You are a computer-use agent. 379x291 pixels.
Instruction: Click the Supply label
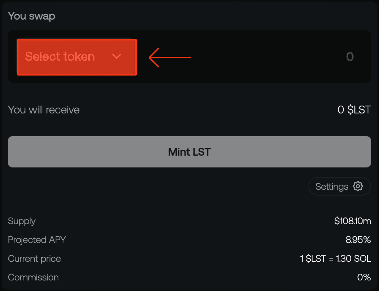pos(22,221)
